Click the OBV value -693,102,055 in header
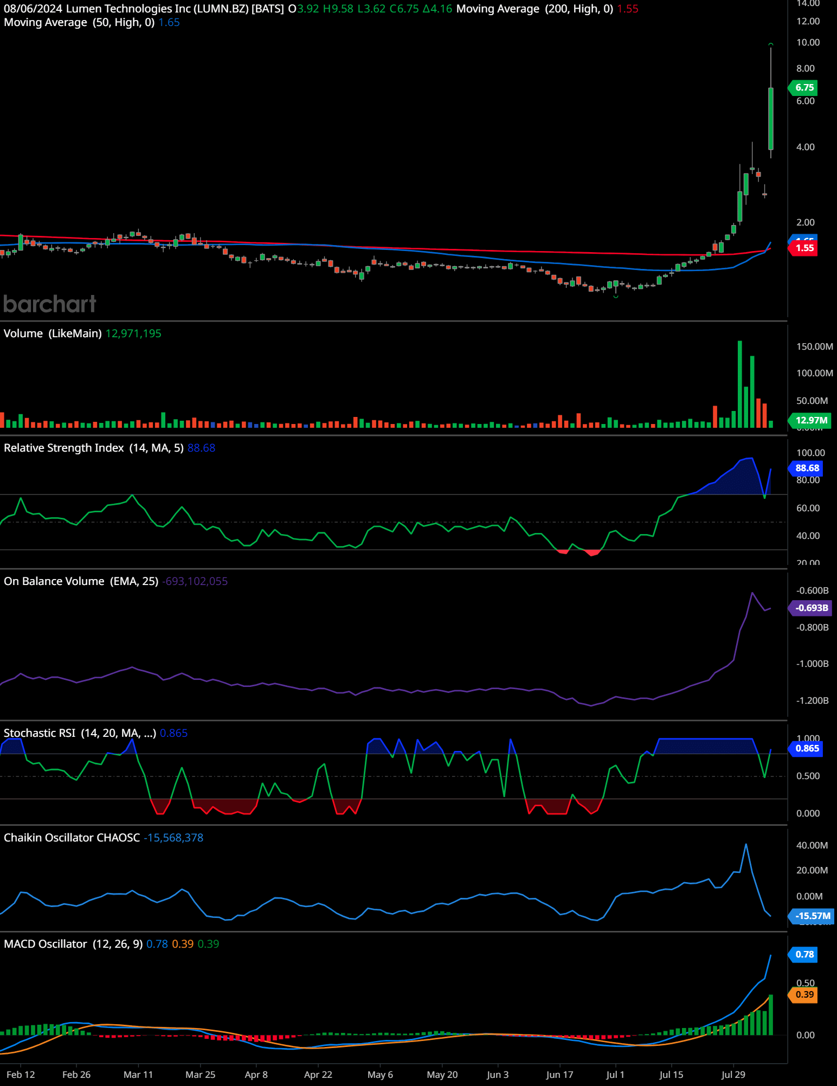Screen dimensions: 837x1086 pos(195,581)
